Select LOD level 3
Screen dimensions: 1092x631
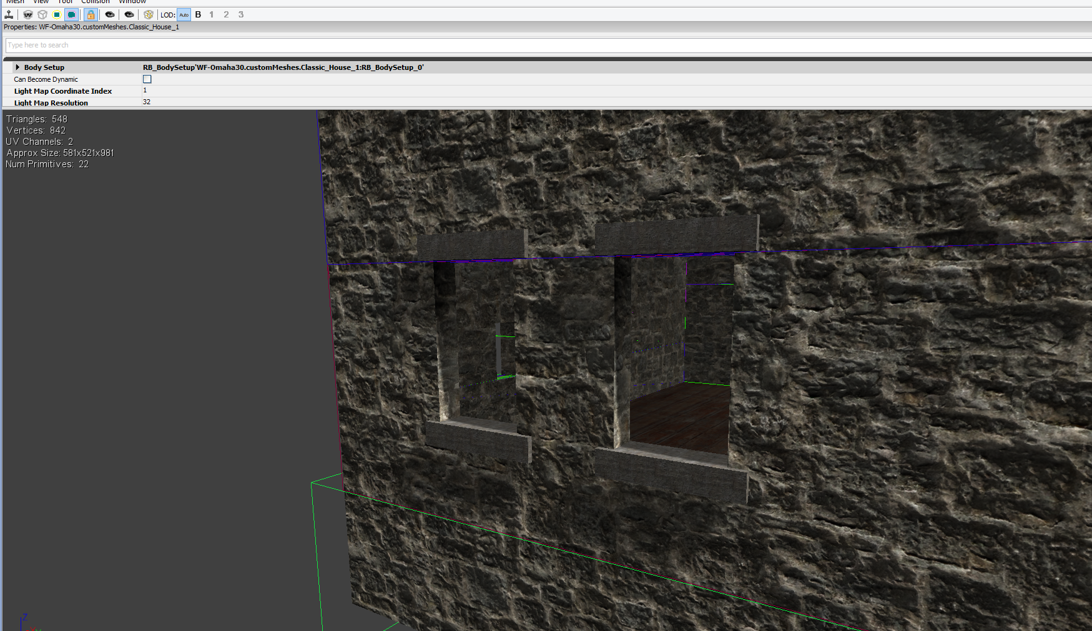(x=241, y=14)
